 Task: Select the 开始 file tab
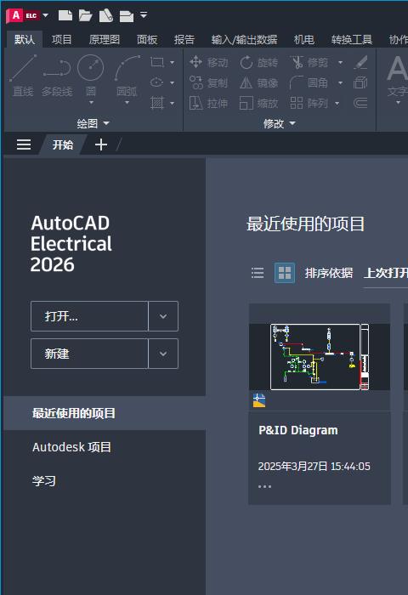(63, 144)
